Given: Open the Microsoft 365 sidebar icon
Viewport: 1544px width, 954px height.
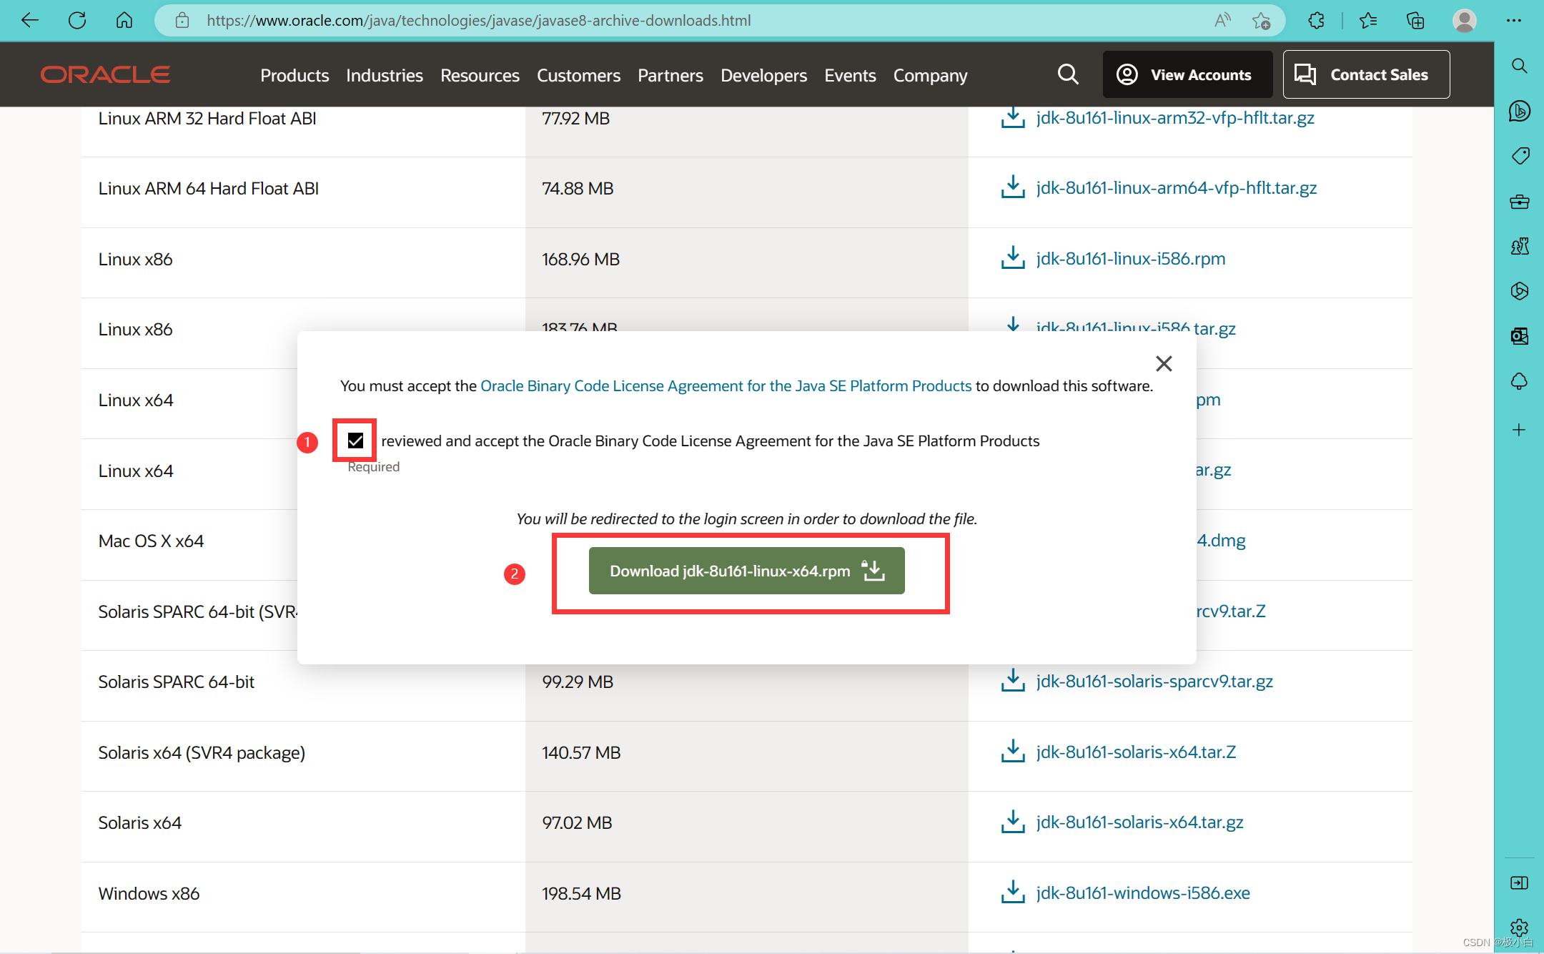Looking at the screenshot, I should [x=1520, y=291].
